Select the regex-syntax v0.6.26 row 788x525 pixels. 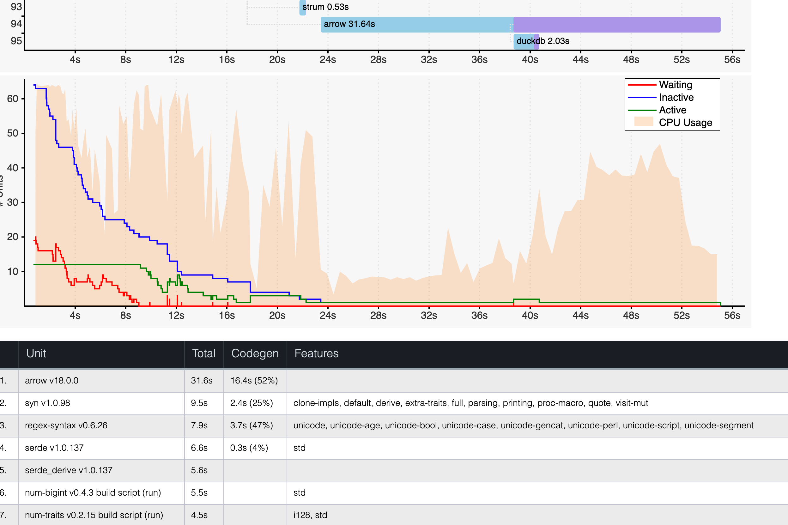point(66,425)
